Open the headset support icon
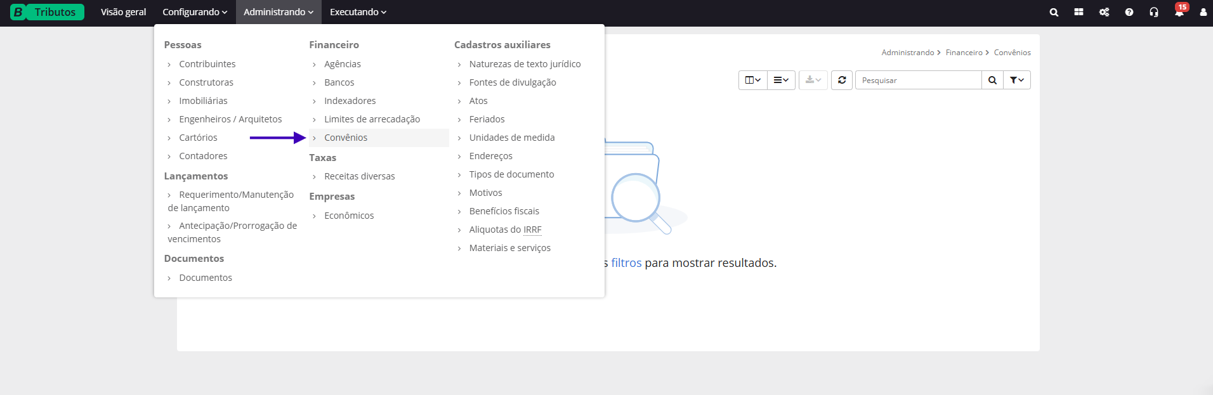The image size is (1213, 395). click(x=1153, y=12)
